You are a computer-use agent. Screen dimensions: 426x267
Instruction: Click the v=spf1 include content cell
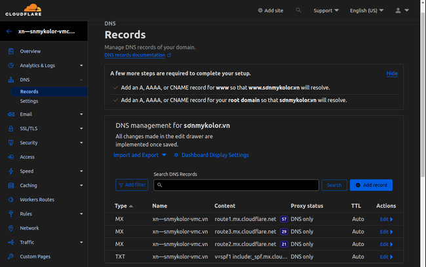(x=251, y=257)
